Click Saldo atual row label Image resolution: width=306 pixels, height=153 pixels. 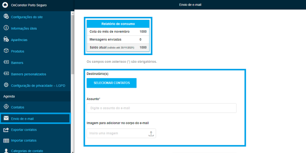click(112, 47)
